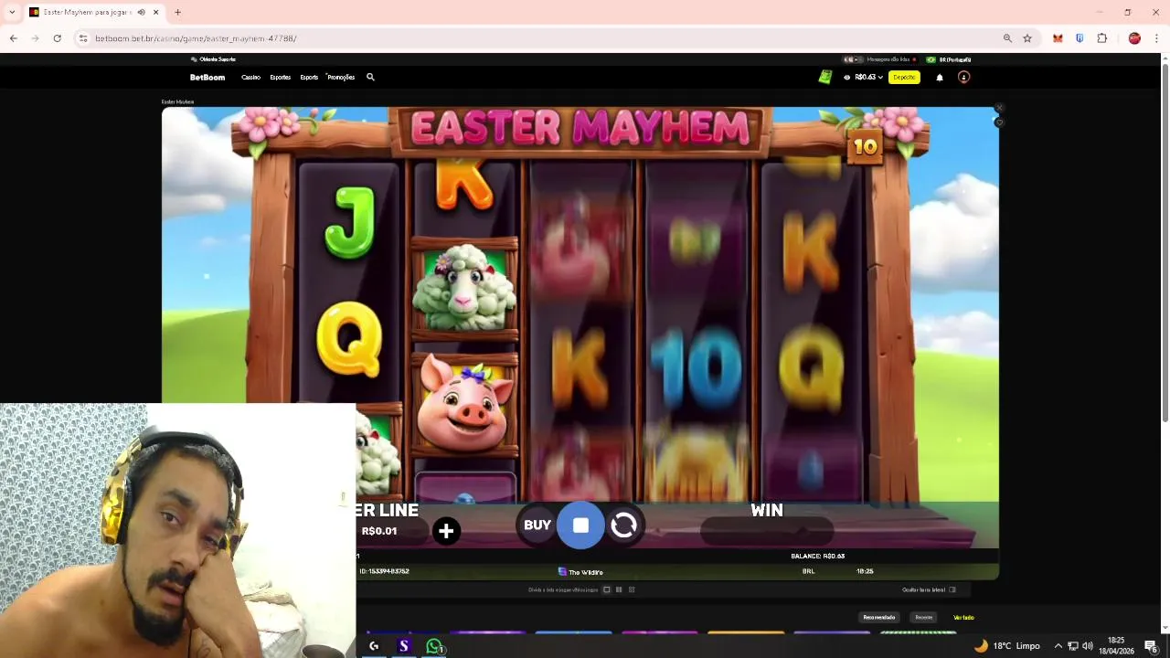Open the tab search dropdown arrow

pos(12,12)
